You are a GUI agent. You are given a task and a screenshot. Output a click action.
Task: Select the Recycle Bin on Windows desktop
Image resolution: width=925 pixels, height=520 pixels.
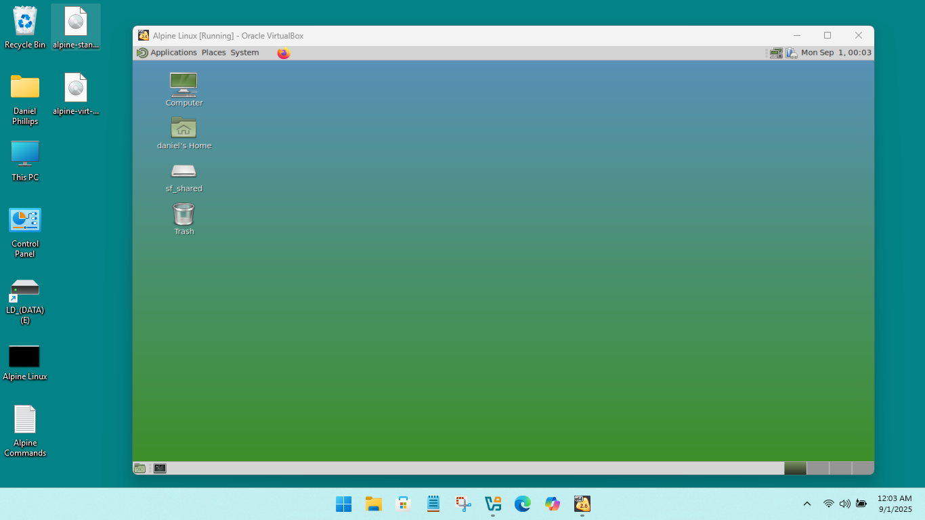[25, 28]
